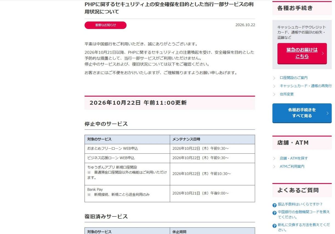This screenshot has width=335, height=234.
Task: Click arrow on the 各種お手続きをすべて見る button
Action: [x=328, y=113]
